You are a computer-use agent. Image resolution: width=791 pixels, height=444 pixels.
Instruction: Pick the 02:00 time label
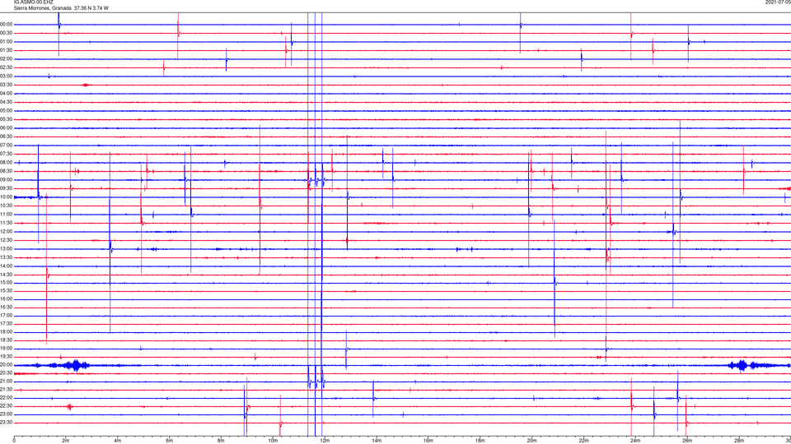[x=7, y=59]
